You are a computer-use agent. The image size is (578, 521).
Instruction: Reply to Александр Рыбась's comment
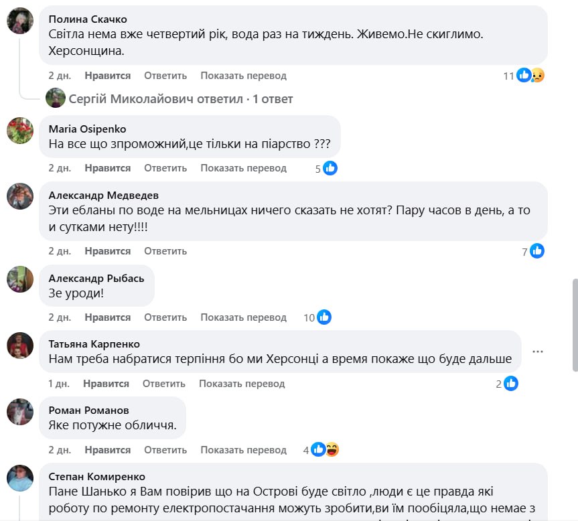pyautogui.click(x=165, y=317)
